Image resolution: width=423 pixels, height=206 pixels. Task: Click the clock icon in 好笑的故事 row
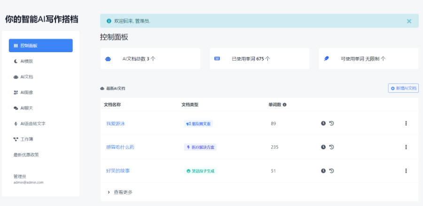[323, 171]
